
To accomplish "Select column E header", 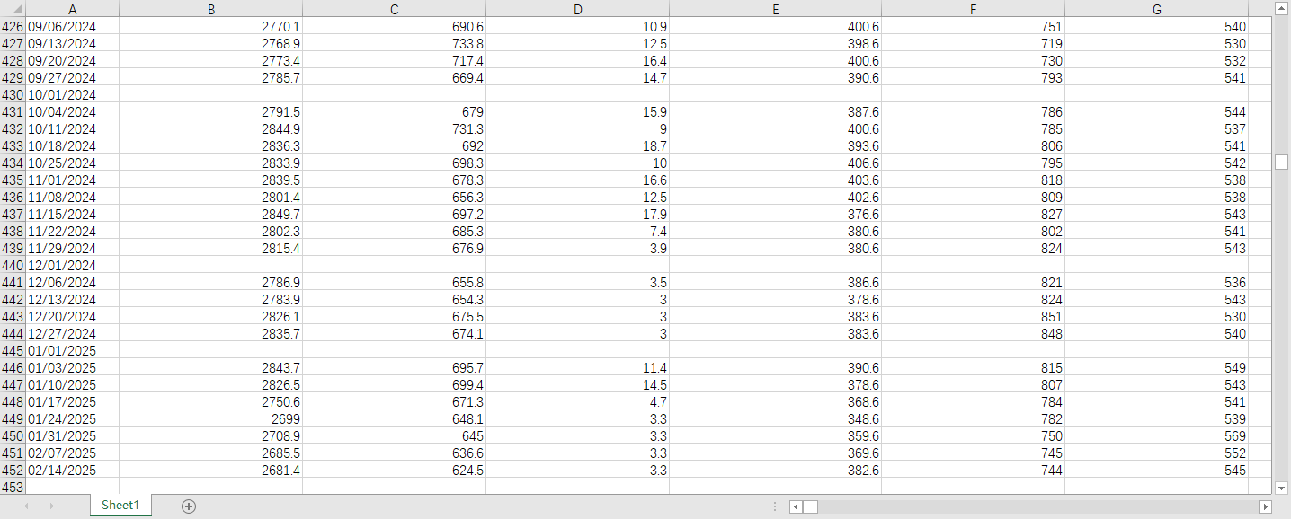I will 775,9.
